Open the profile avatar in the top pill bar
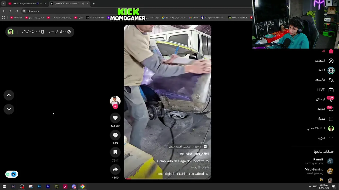This screenshot has height=190, width=339. point(11,32)
